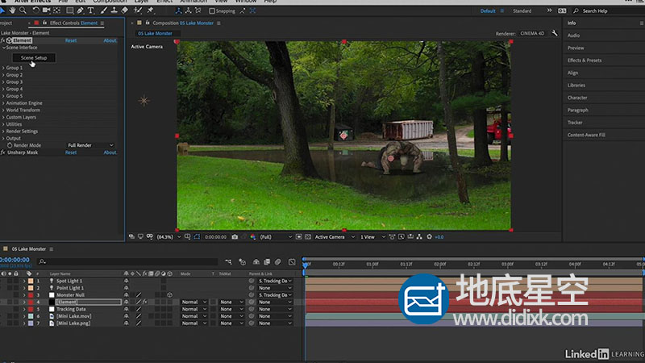The image size is (645, 363).
Task: Open the Effects & Presets panel
Action: [584, 60]
